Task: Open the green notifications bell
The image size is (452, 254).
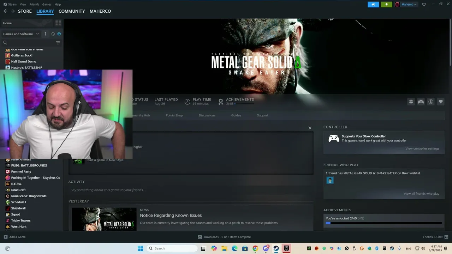Action: point(386,4)
